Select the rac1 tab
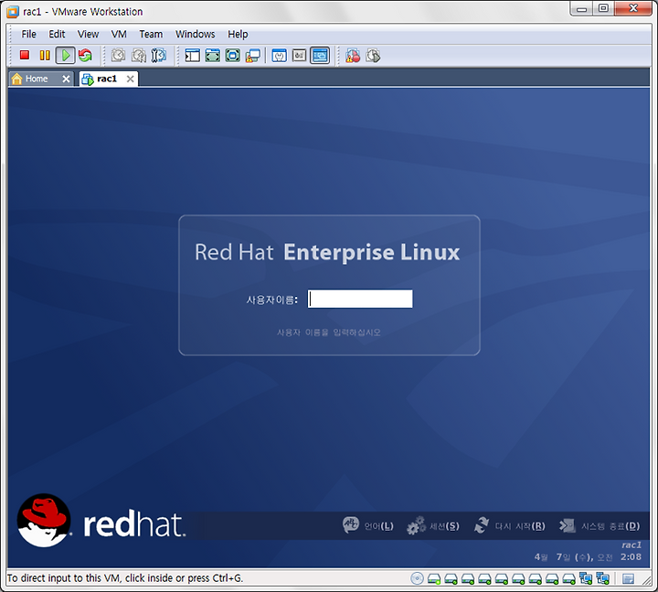658x592 pixels. [x=107, y=79]
